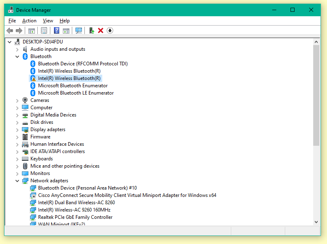Click the warning icon on Intel Bluetooth device

(x=33, y=78)
